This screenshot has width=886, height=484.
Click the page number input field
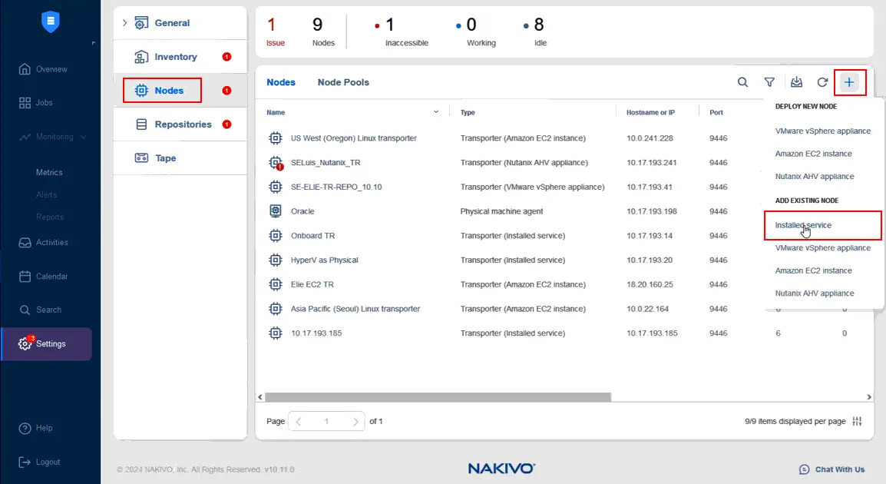(x=326, y=421)
